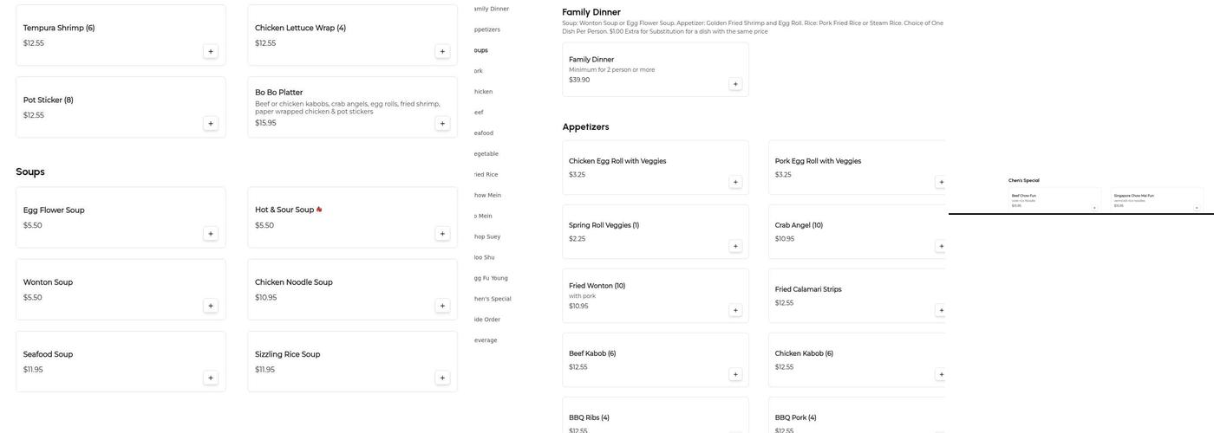Add Seafood Soup with its plus icon
This screenshot has width=1214, height=433.
pyautogui.click(x=211, y=378)
